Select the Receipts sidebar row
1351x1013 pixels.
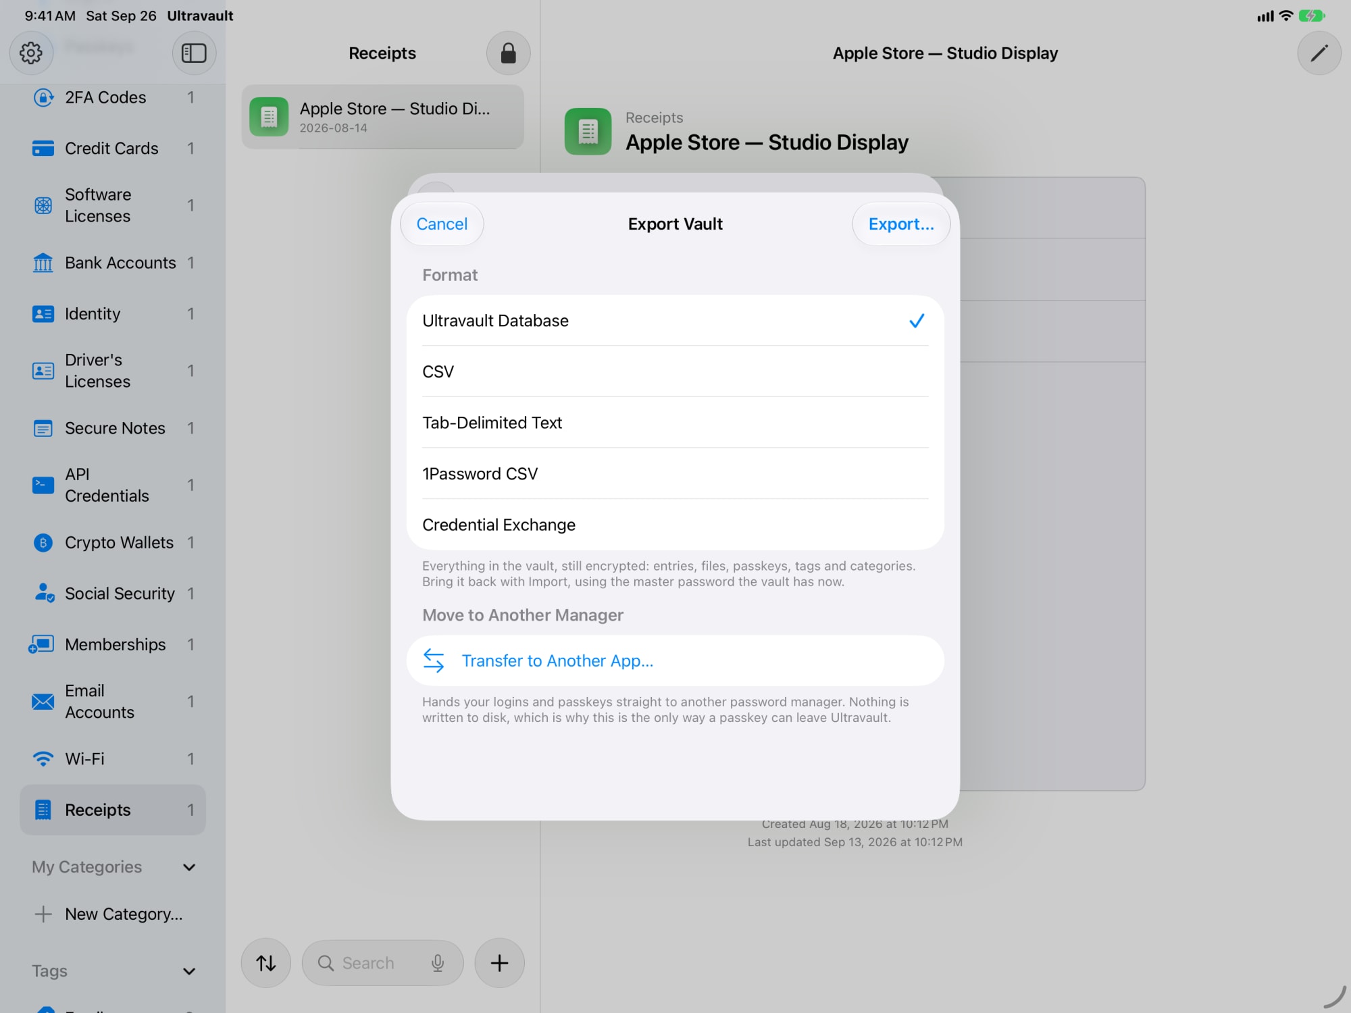[x=113, y=810]
